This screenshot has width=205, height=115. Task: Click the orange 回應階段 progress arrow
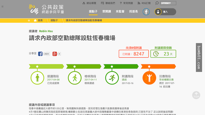click(x=158, y=66)
